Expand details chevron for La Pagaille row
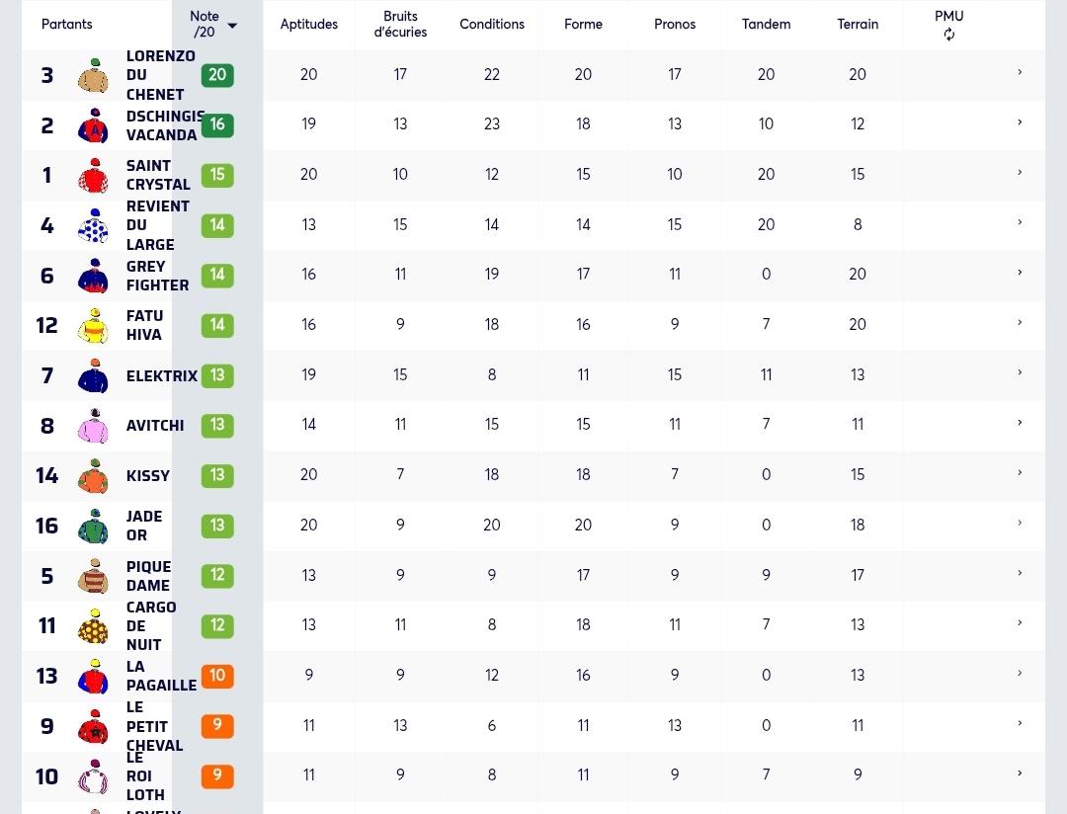This screenshot has height=814, width=1067. point(1020,673)
